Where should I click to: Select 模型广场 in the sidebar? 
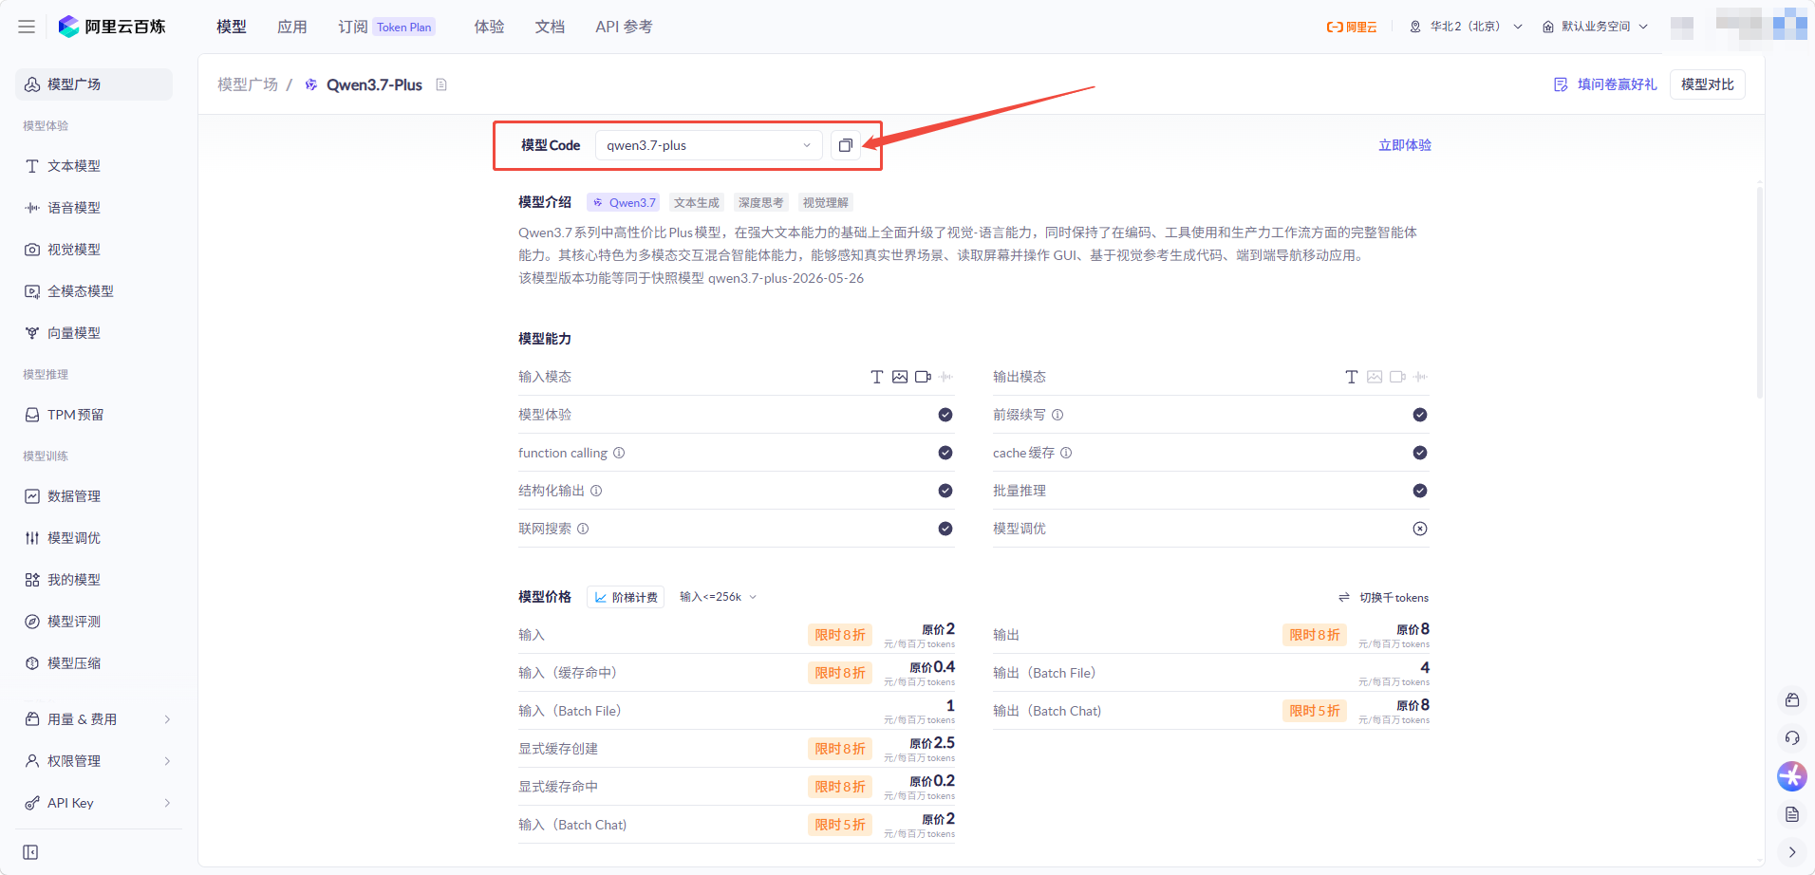pos(95,84)
